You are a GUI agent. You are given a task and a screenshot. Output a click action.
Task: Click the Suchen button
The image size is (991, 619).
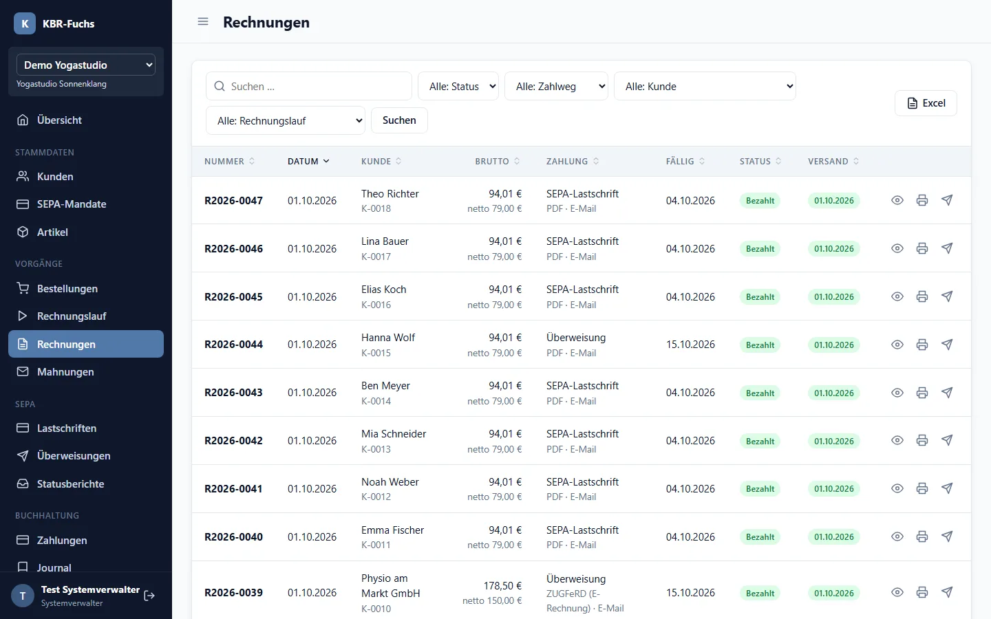coord(399,120)
